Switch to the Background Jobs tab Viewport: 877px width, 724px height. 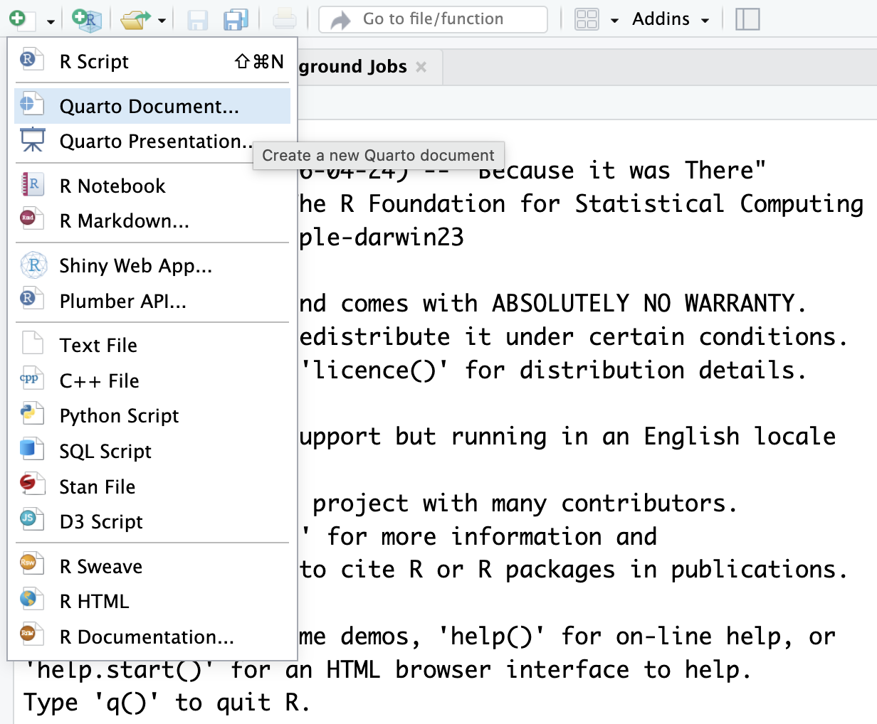(x=352, y=67)
